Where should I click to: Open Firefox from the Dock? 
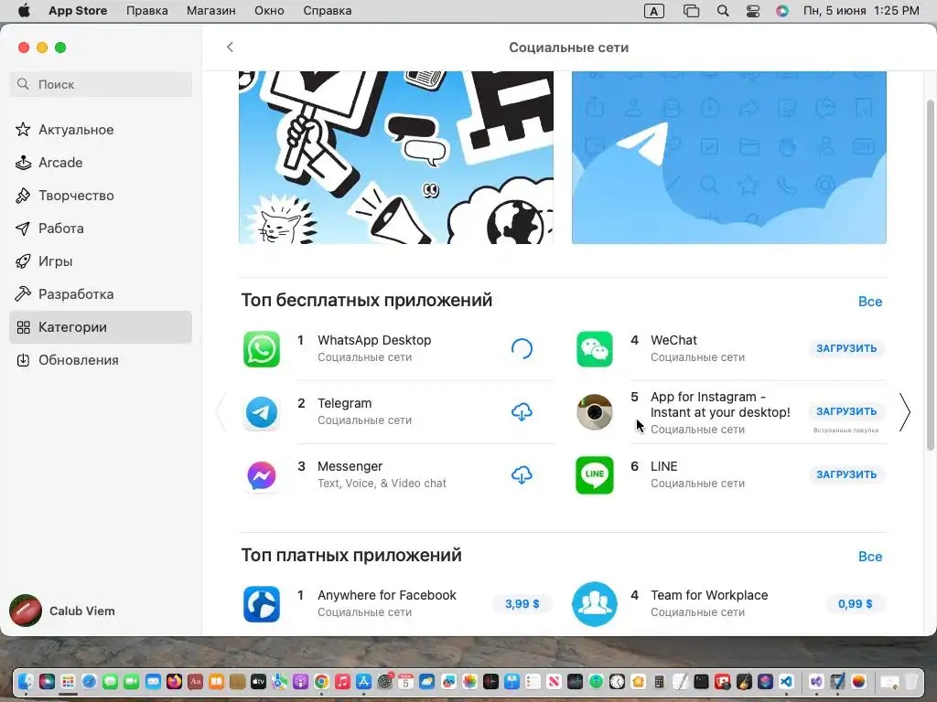coord(174,681)
